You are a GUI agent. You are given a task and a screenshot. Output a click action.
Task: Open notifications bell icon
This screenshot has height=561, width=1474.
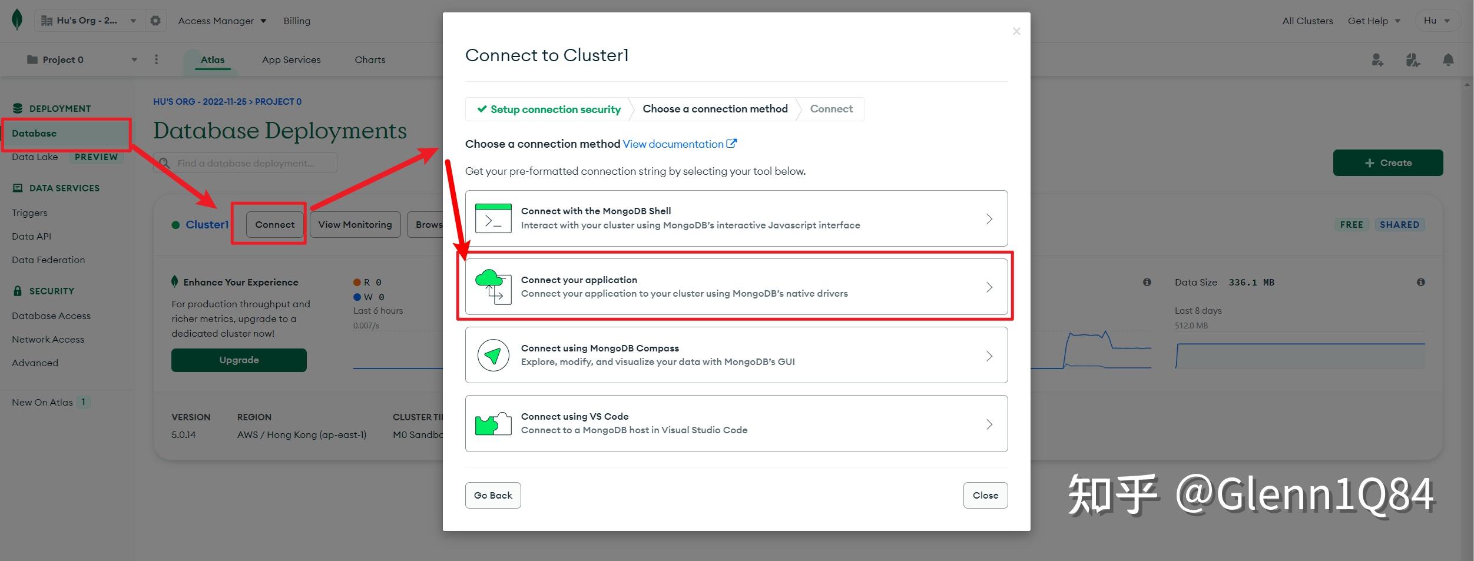pyautogui.click(x=1449, y=59)
